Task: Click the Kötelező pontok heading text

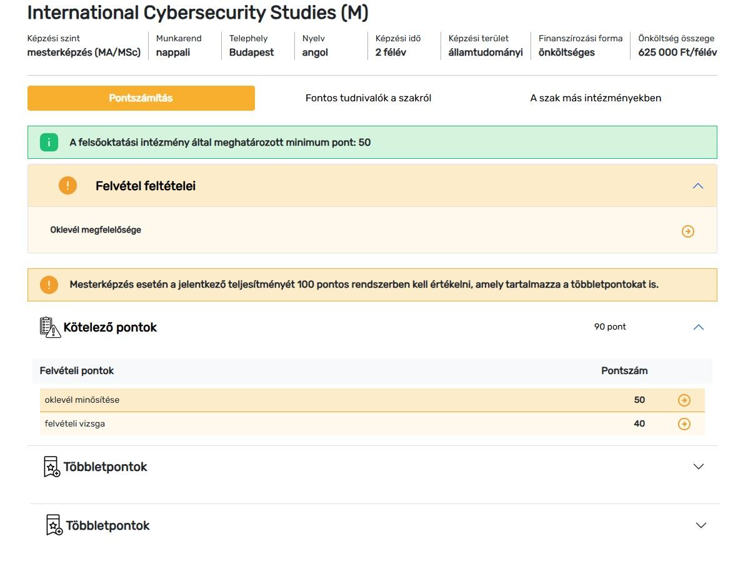Action: pos(110,328)
